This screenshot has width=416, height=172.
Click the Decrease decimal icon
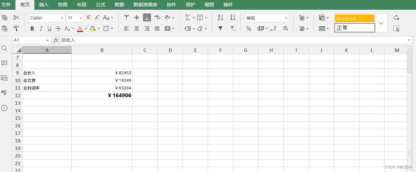coord(273,29)
